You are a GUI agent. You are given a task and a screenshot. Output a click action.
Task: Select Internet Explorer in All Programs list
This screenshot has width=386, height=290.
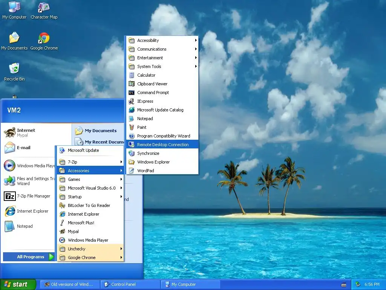point(90,214)
